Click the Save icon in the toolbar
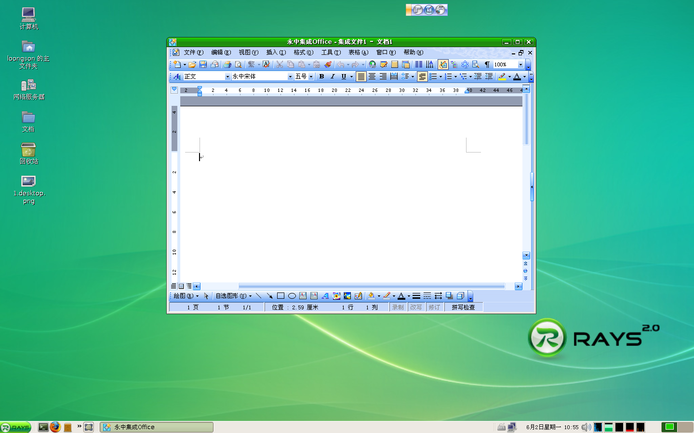This screenshot has height=433, width=694. [203, 64]
